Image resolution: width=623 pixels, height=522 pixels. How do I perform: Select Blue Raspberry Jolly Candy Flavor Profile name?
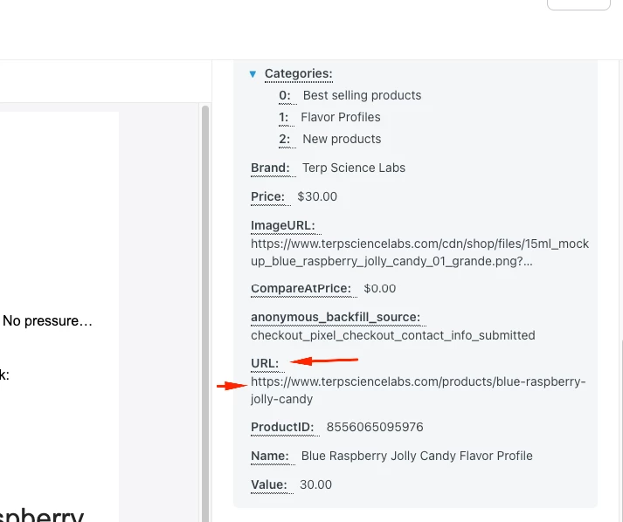pyautogui.click(x=417, y=456)
